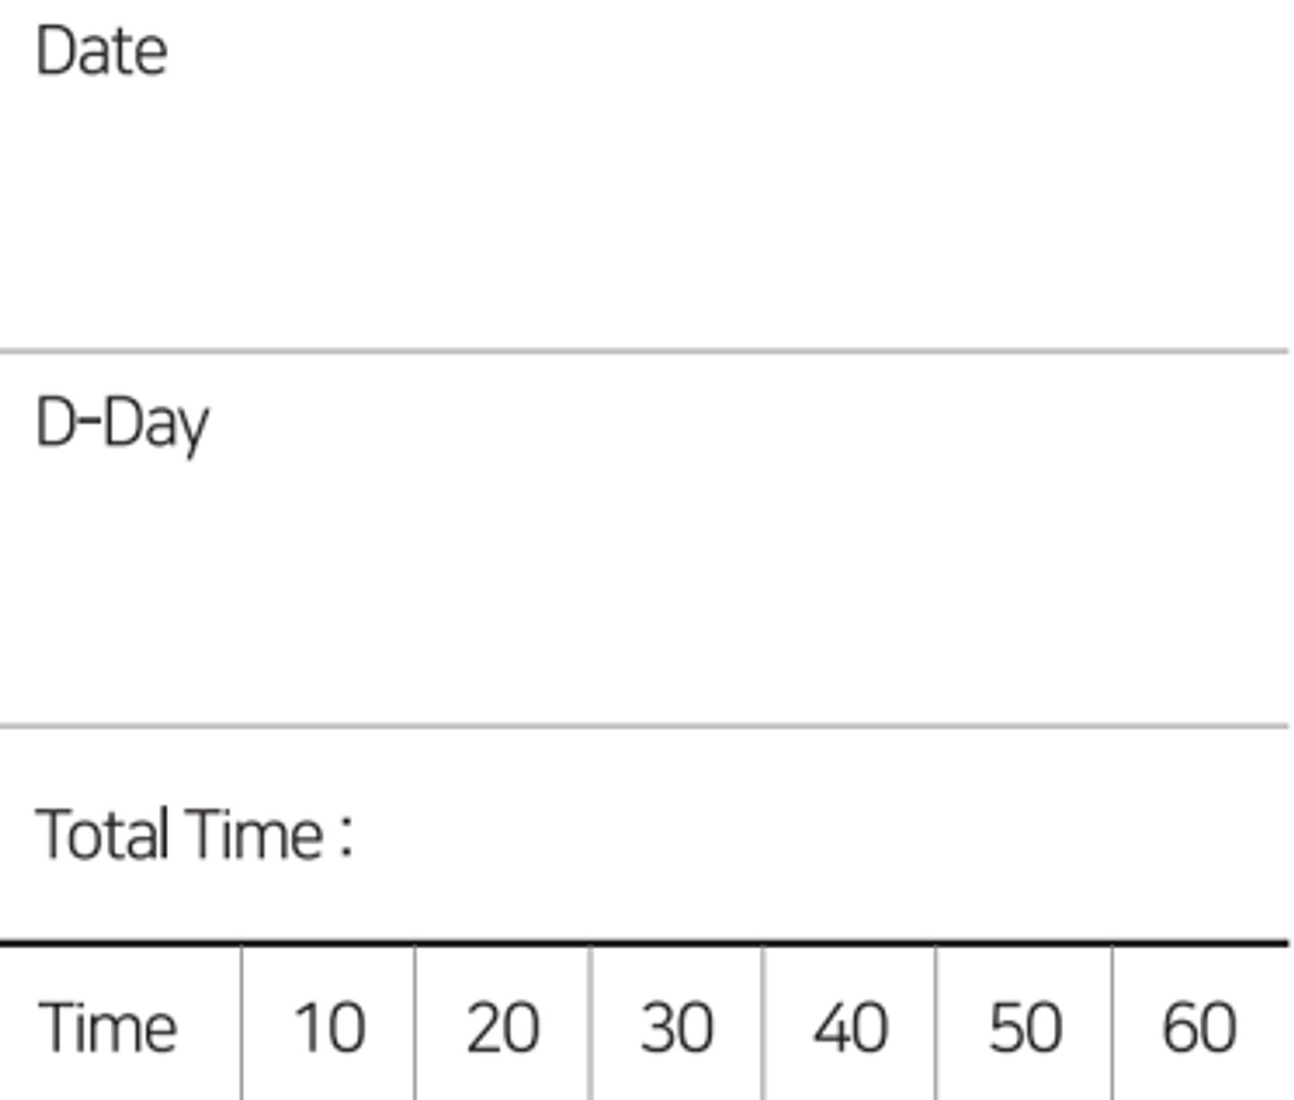The width and height of the screenshot is (1294, 1100).
Task: Click the border between 50 and 60
Action: (x=1112, y=1025)
